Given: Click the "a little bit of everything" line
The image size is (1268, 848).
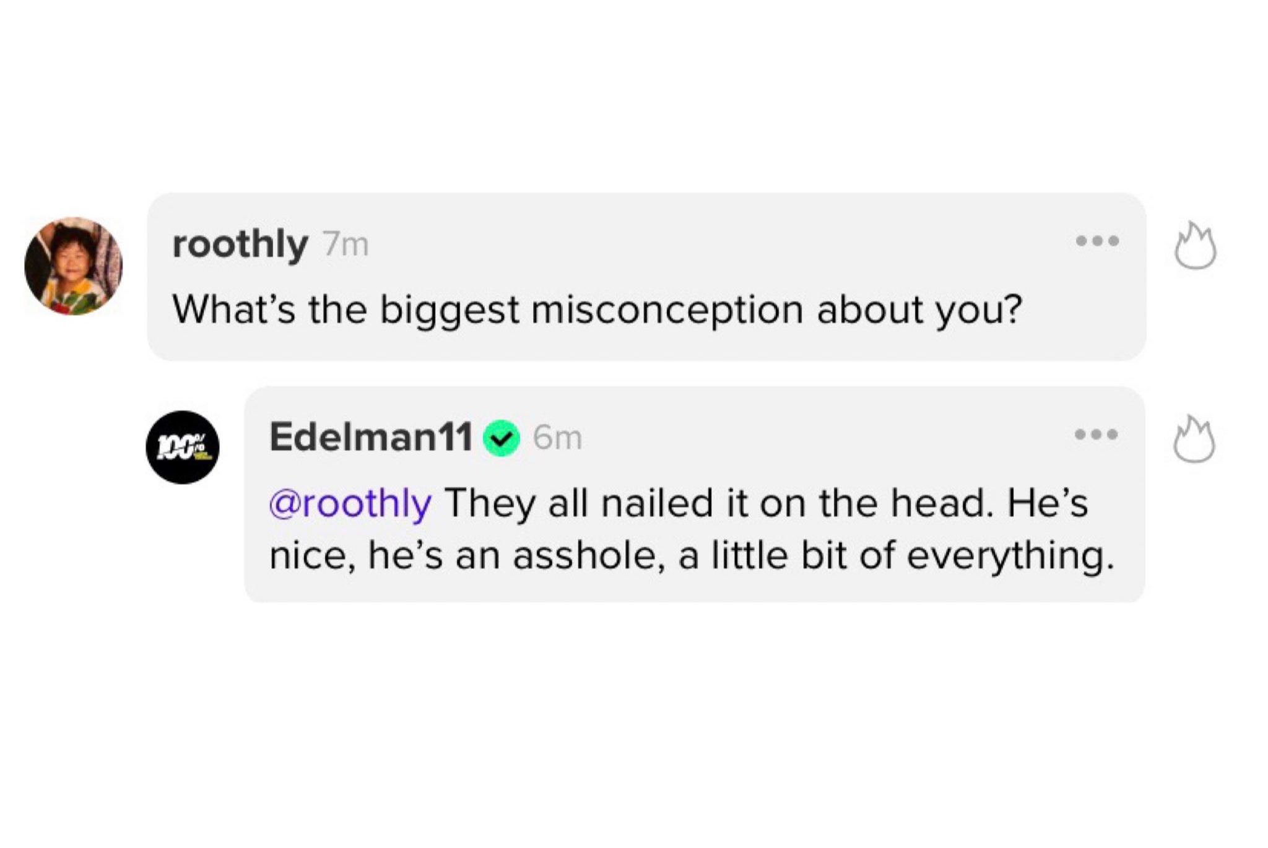Looking at the screenshot, I should (892, 555).
